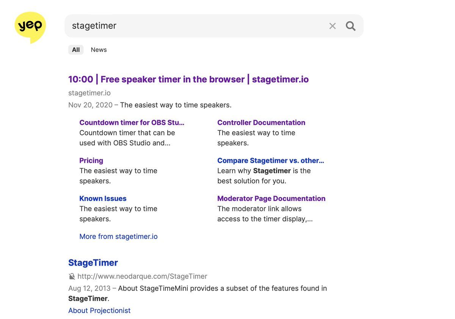This screenshot has height=319, width=455.
Task: Expand More from stagetimer.io
Action: (118, 236)
